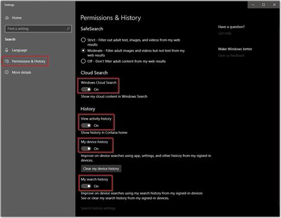Click the magnifier icon in search box

[x=68, y=28]
